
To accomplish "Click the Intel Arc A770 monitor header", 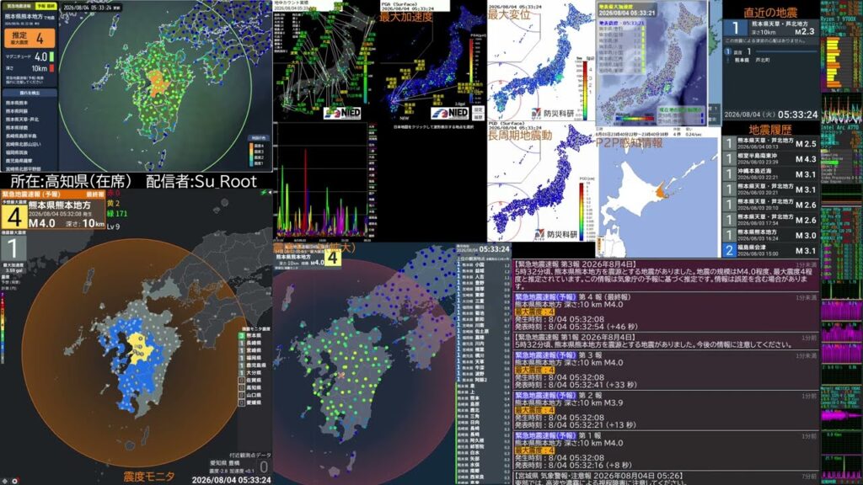I will [840, 128].
